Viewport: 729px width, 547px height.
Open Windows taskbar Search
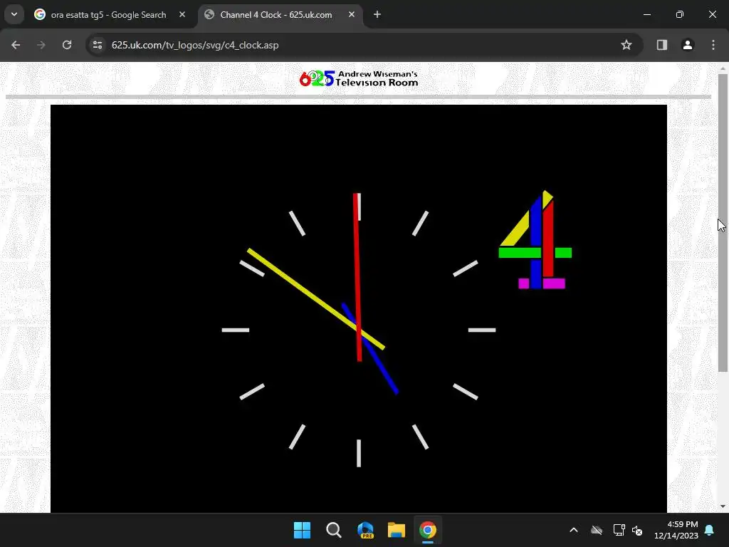333,530
